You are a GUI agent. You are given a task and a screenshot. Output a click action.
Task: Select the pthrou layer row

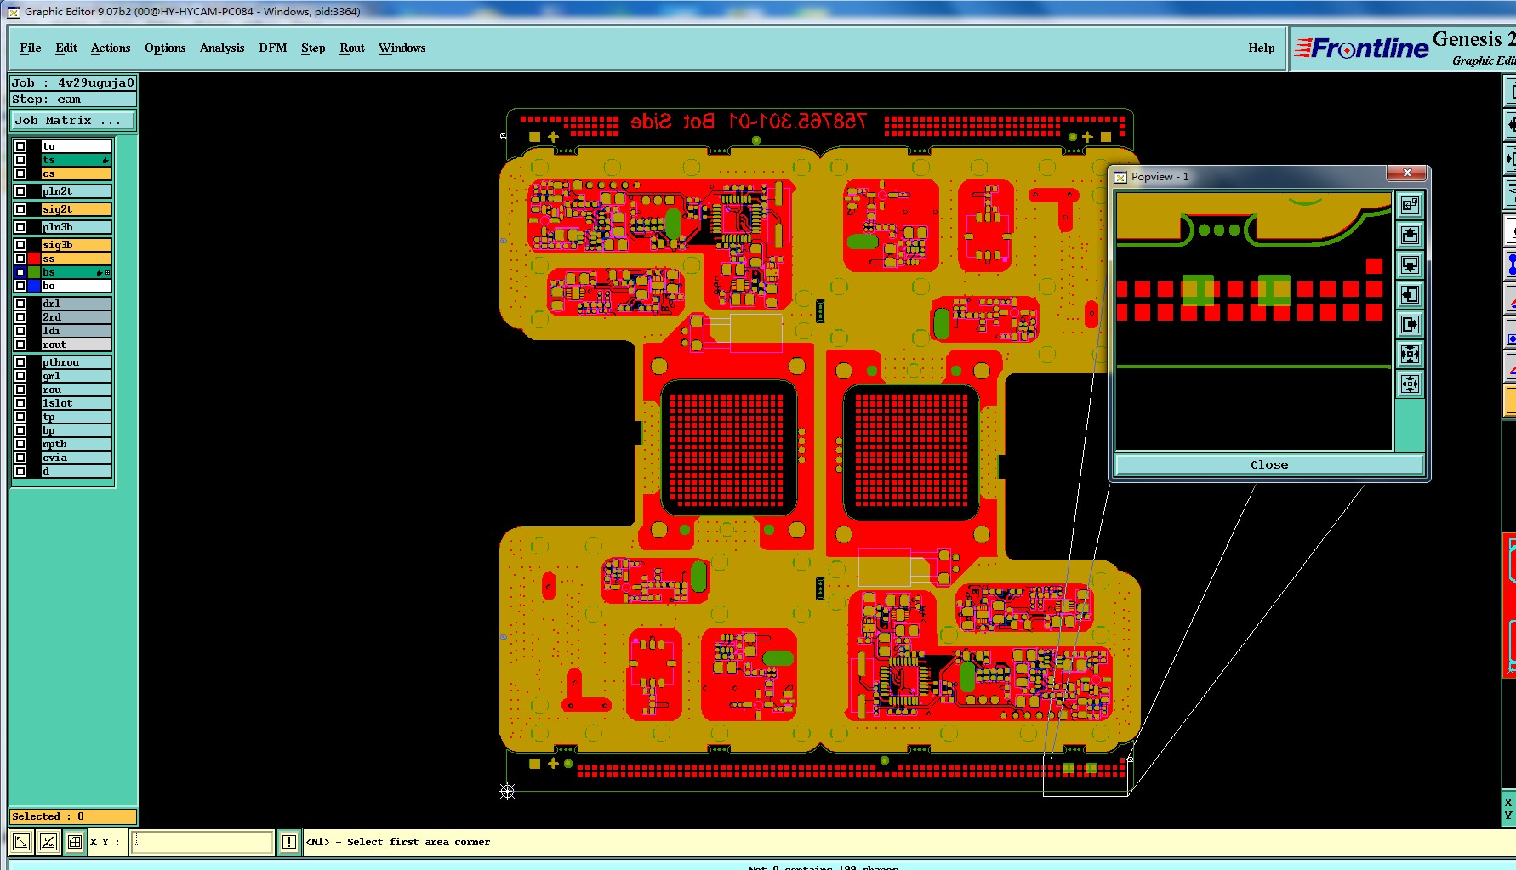pos(77,362)
